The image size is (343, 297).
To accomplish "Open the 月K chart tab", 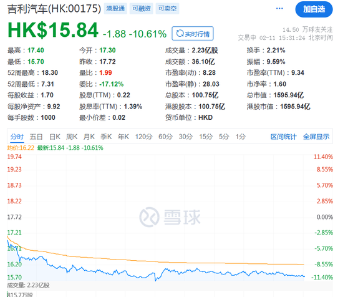I will coord(89,137).
